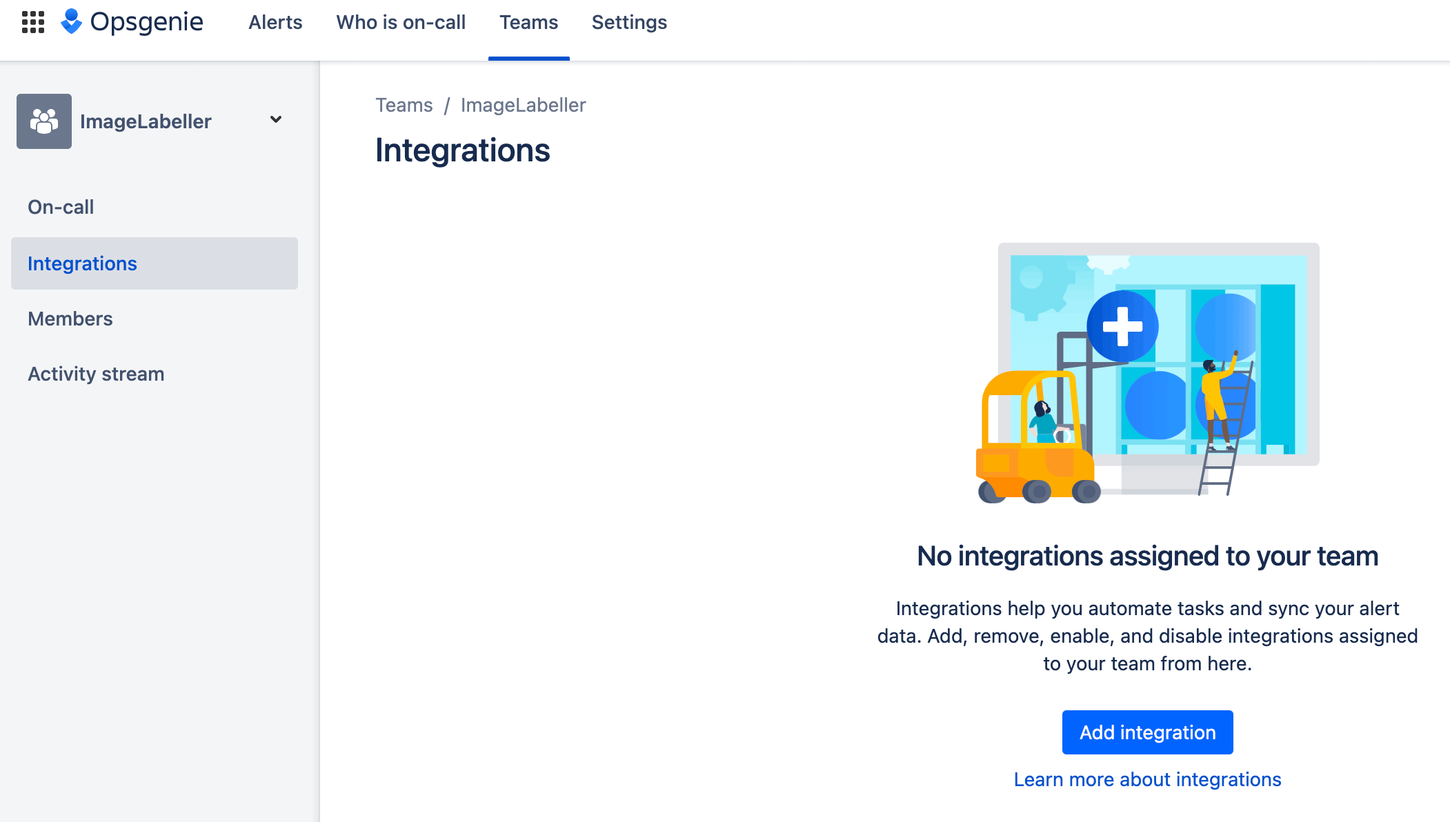Click the ImageLabeller team icon

(x=44, y=121)
